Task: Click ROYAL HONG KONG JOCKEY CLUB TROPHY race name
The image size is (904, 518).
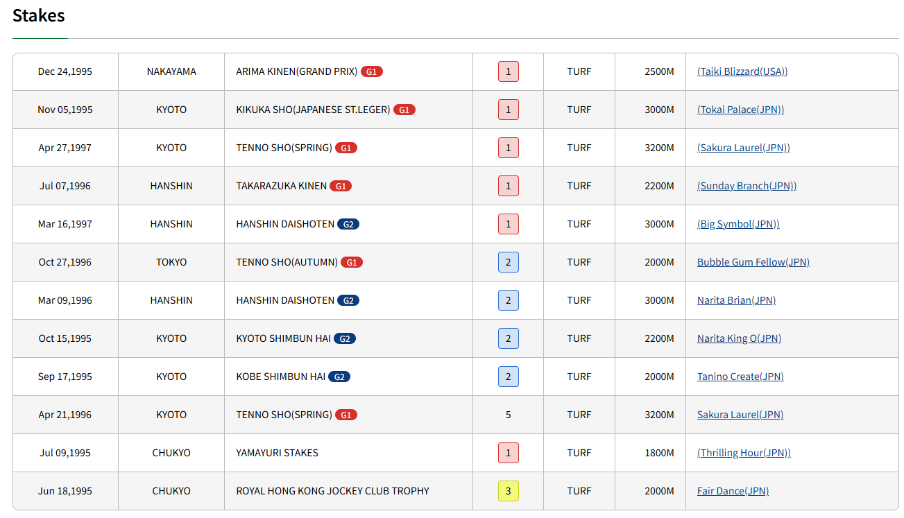Action: [332, 491]
